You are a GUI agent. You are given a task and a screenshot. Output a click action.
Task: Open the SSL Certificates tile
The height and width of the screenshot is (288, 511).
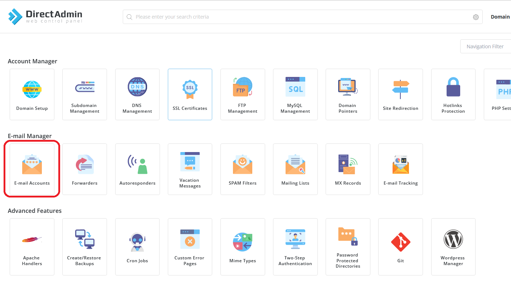pos(190,94)
